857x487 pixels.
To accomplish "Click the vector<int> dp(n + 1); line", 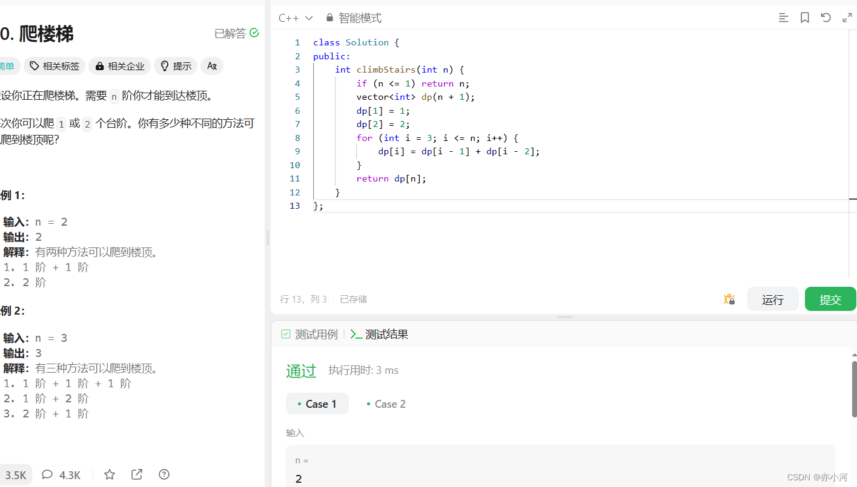I will 416,97.
